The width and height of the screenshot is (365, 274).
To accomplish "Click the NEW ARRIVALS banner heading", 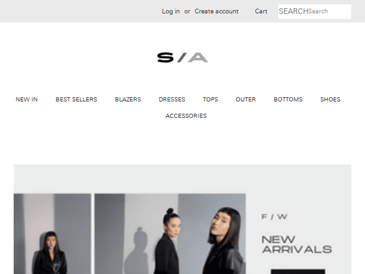I will [296, 244].
